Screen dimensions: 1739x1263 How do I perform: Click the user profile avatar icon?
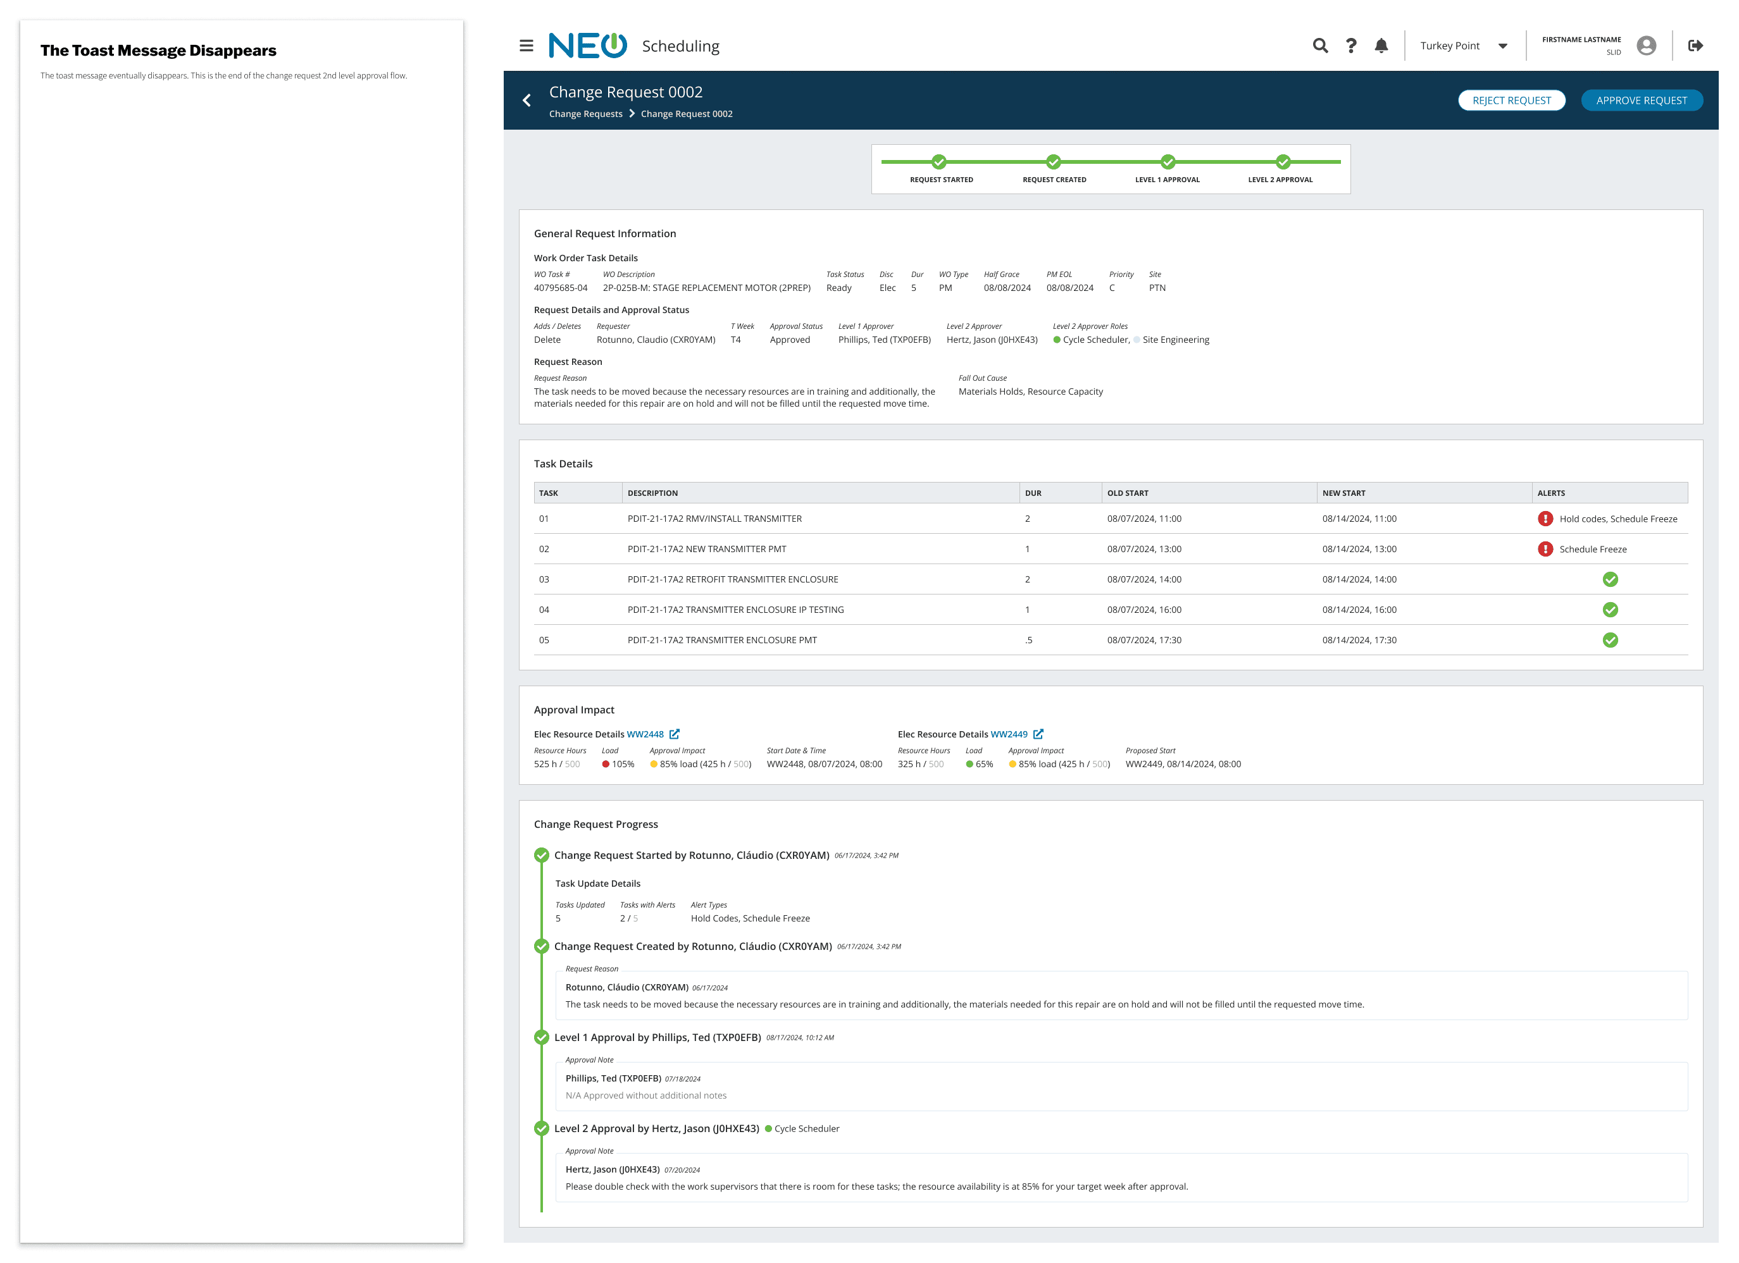click(x=1645, y=46)
